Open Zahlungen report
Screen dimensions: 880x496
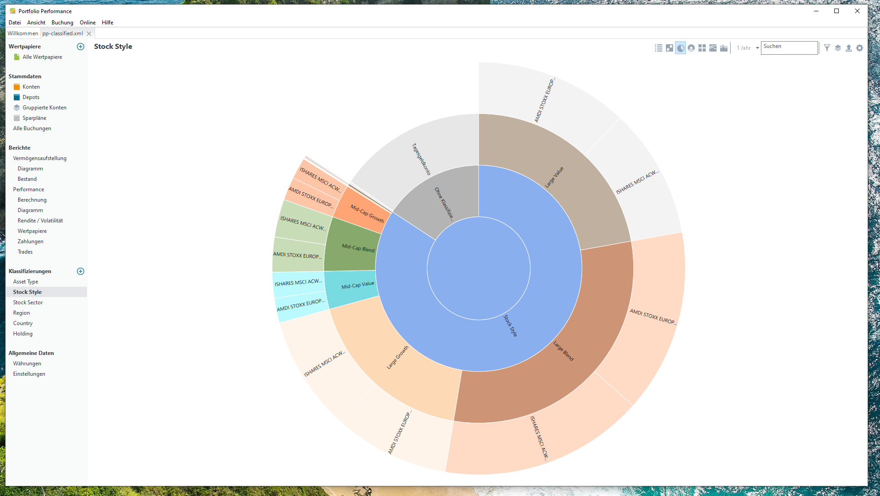(30, 241)
